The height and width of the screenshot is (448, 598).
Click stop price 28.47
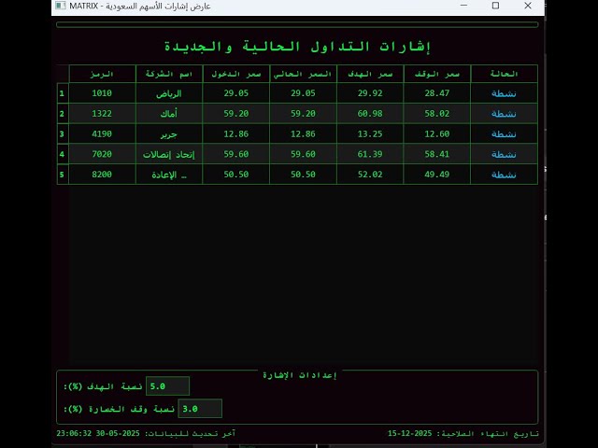click(437, 93)
